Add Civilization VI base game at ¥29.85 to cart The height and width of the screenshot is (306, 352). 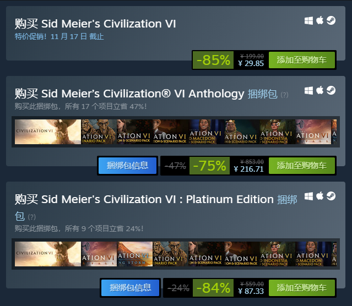[301, 60]
